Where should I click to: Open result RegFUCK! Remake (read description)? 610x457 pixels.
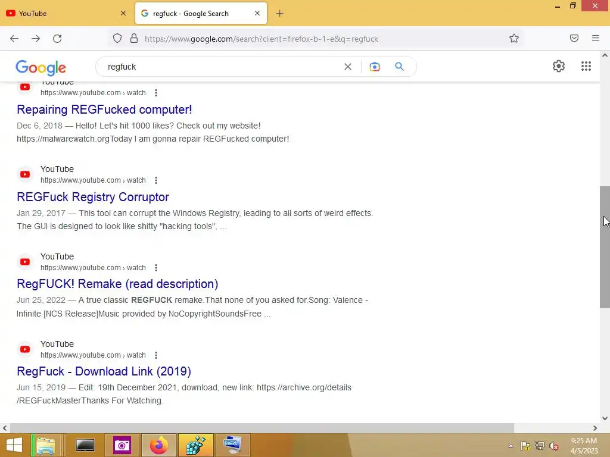point(117,284)
